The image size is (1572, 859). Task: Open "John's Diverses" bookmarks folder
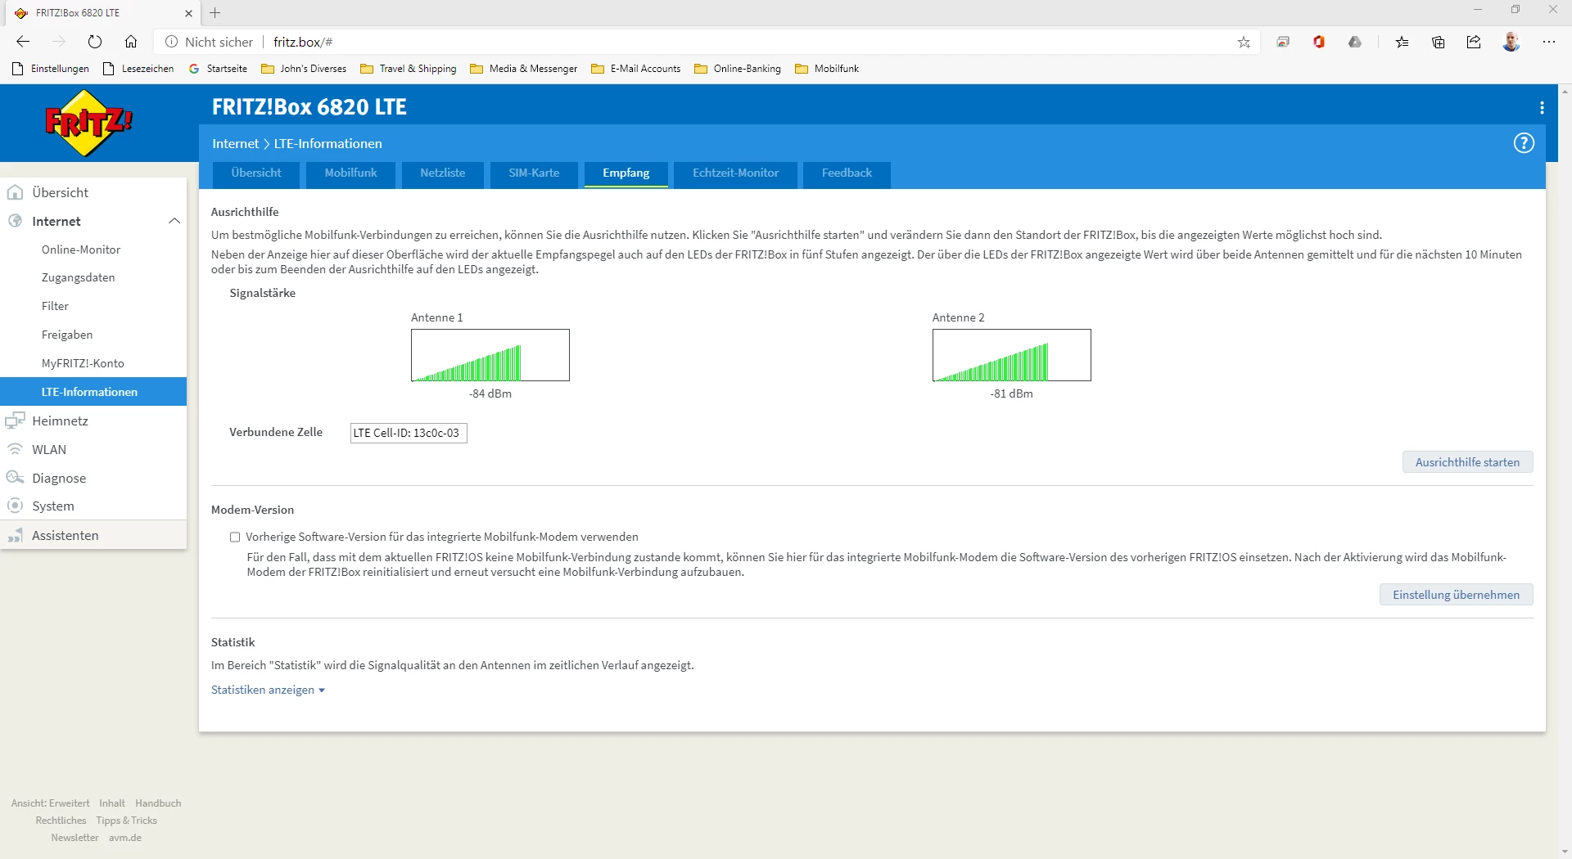tap(304, 69)
